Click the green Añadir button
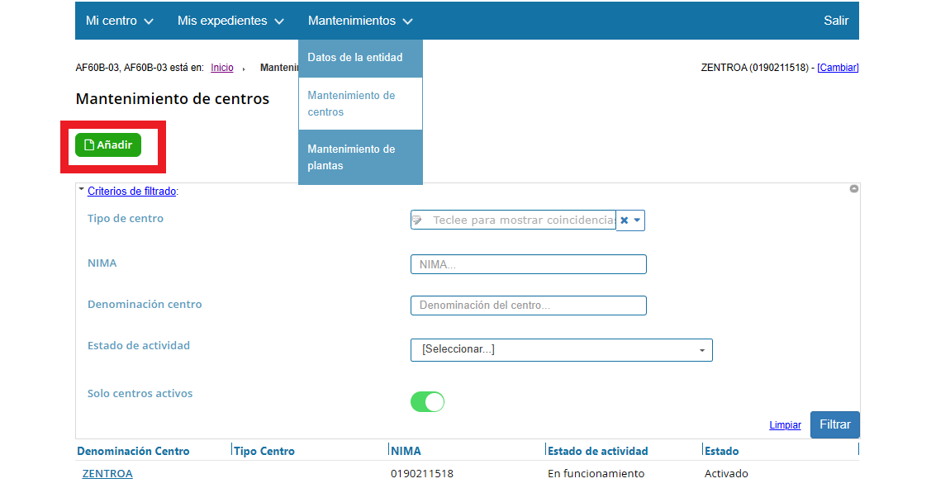Viewport: 931px width, 488px height. click(108, 145)
